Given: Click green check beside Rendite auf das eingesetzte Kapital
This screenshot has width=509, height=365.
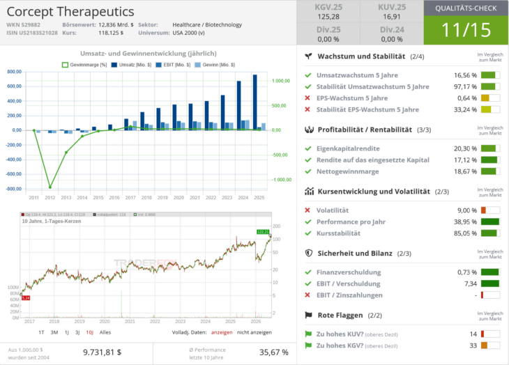Looking at the screenshot, I should pos(308,160).
